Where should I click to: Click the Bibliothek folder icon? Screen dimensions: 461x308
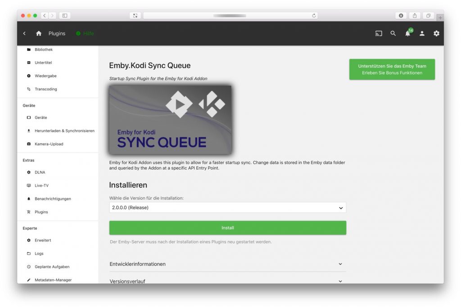point(28,49)
